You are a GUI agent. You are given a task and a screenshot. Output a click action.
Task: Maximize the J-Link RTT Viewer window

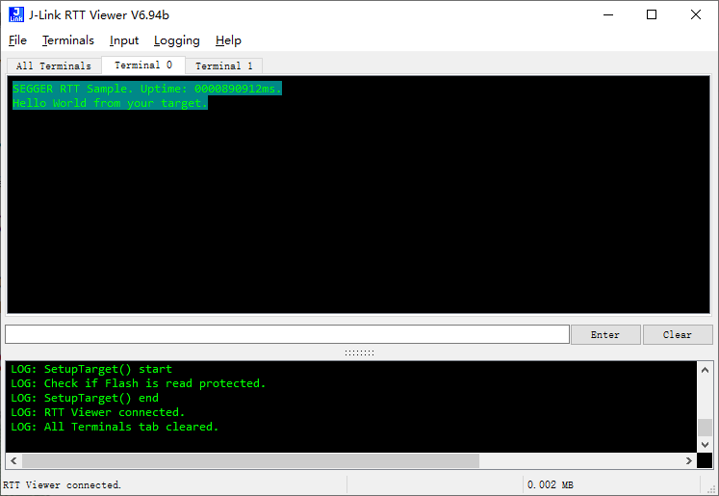(x=651, y=14)
